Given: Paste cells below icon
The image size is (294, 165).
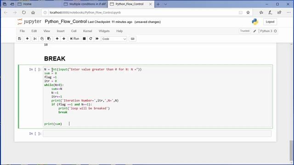Looking at the screenshot, I should coord(49,38).
